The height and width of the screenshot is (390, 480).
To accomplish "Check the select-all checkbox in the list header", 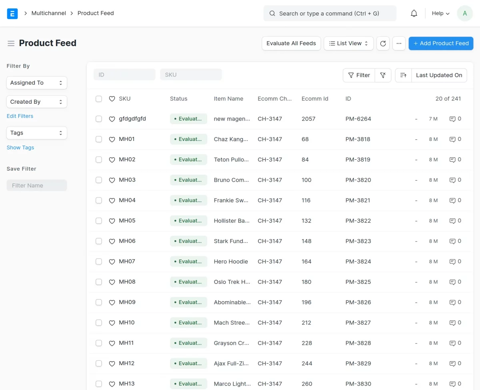I will (98, 99).
